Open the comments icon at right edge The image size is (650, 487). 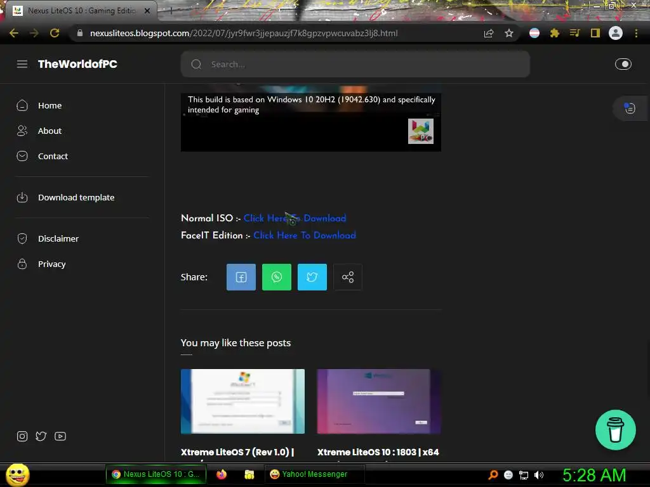pos(630,108)
